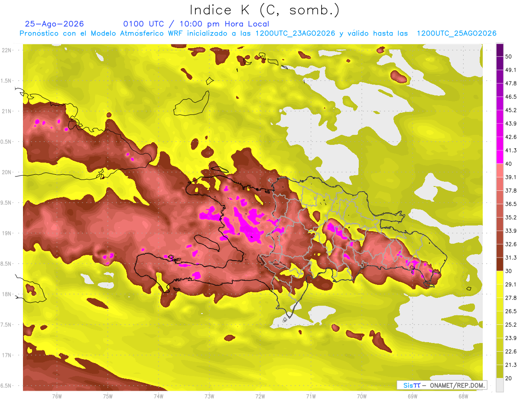Click the colorbar value '30'
This screenshot has height=402, width=520.
tap(509, 271)
